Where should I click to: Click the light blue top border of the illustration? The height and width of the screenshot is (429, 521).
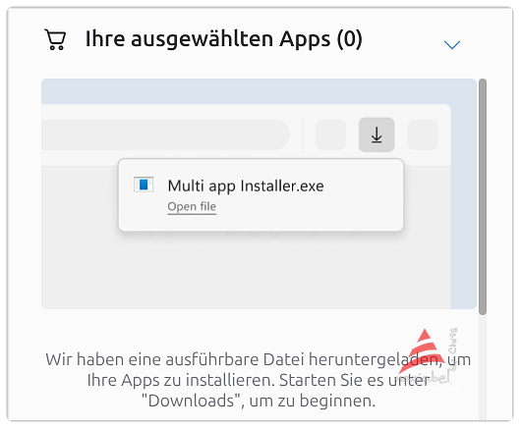pos(260,91)
